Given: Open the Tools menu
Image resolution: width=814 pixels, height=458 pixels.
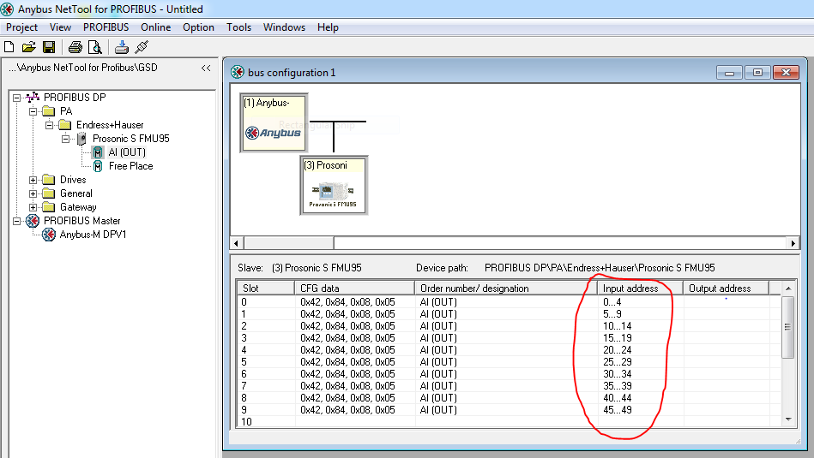Looking at the screenshot, I should tap(238, 27).
